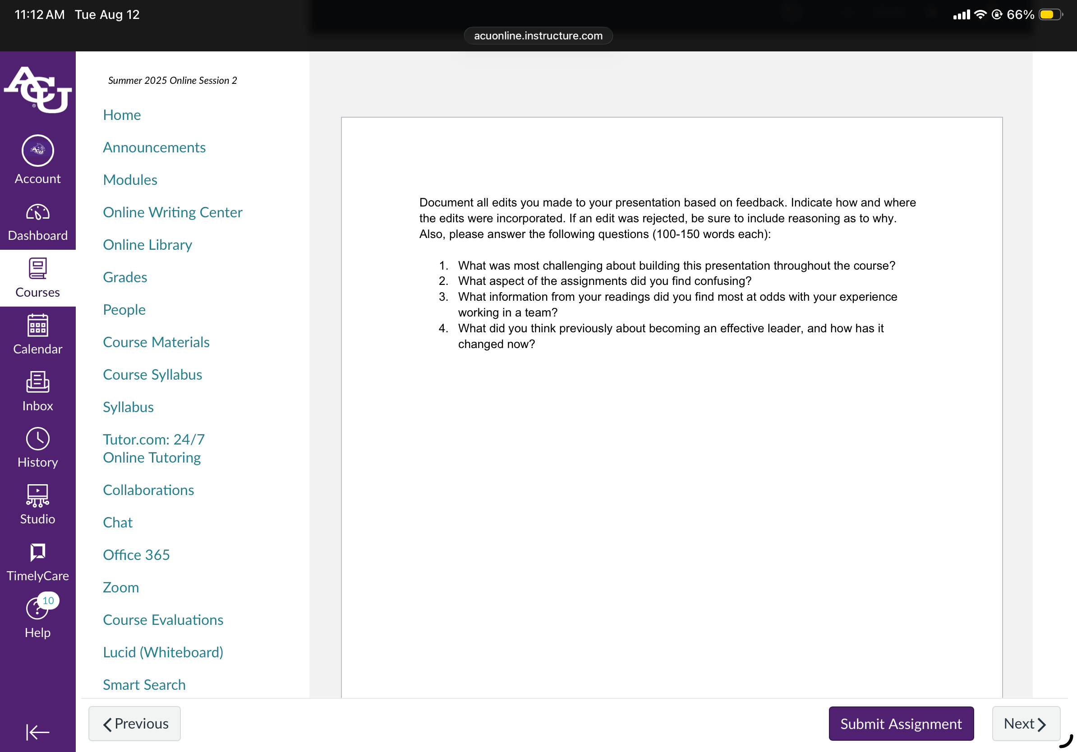
Task: Open the Studio icon
Action: click(x=37, y=496)
